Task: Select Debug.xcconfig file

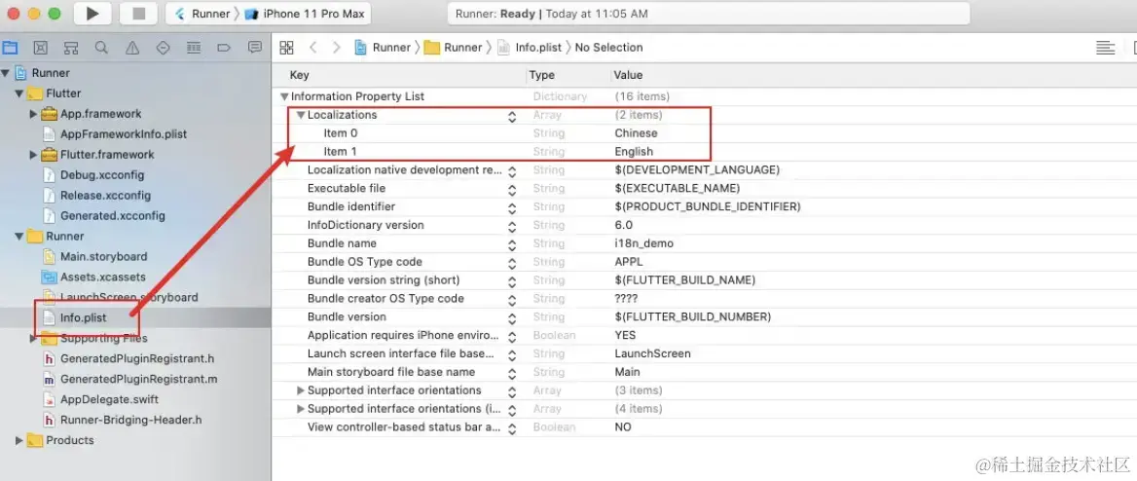Action: (102, 175)
